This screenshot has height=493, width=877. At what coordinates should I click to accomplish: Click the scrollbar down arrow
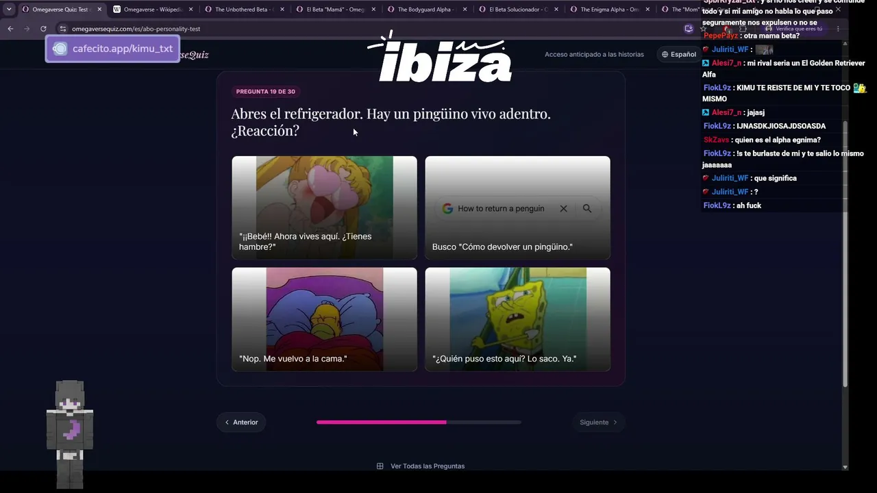pos(845,467)
